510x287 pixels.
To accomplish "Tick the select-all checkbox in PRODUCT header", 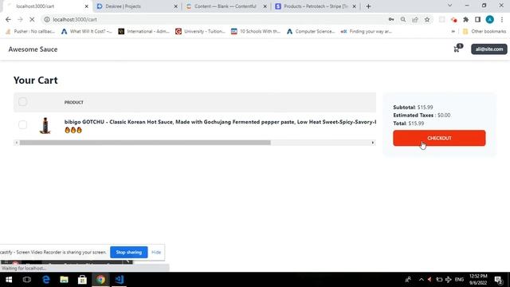I will point(22,102).
